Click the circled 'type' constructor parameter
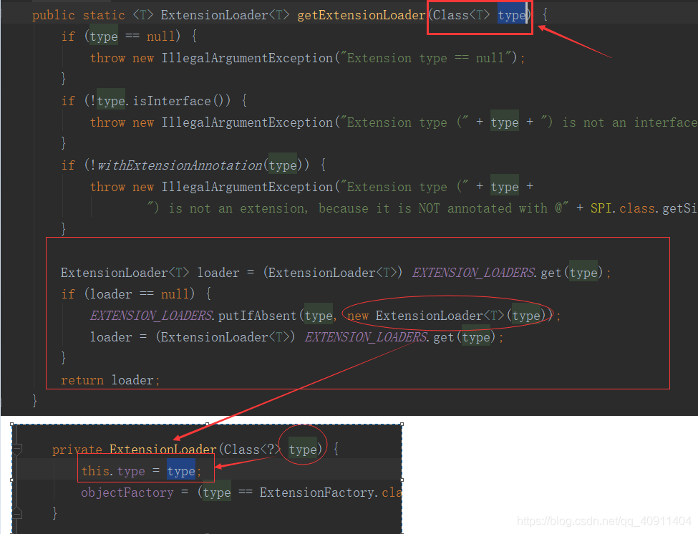 tap(303, 450)
